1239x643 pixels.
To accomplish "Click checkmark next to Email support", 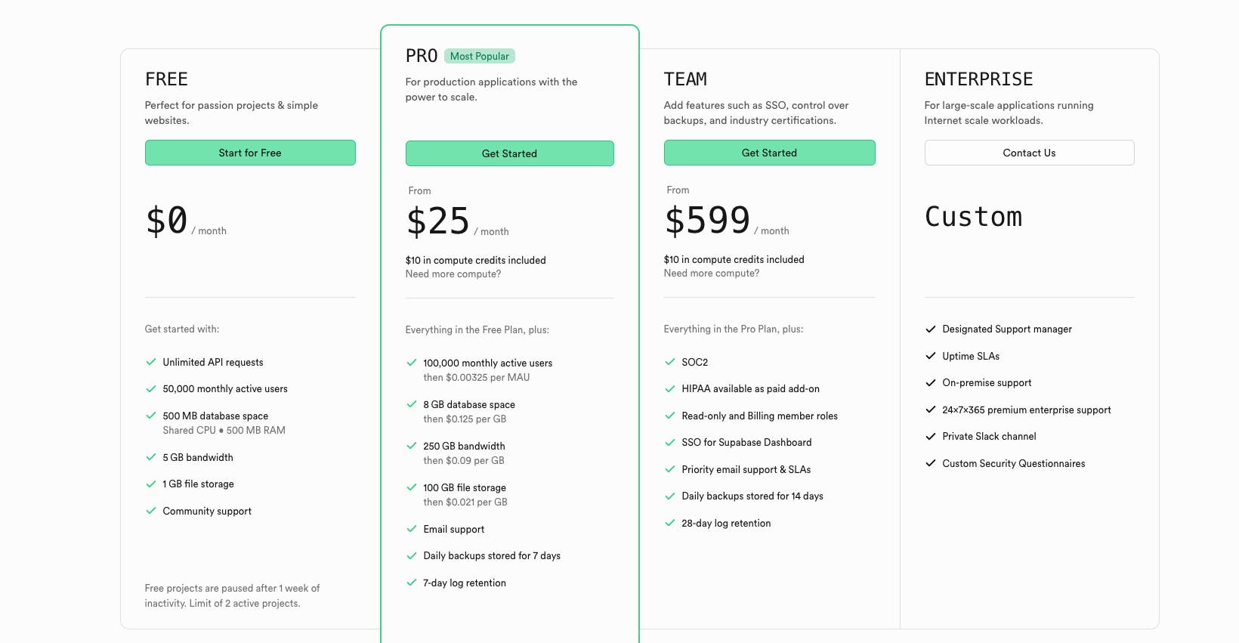I will 412,529.
